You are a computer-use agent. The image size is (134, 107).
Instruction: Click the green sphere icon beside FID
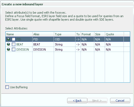pos(8,39)
